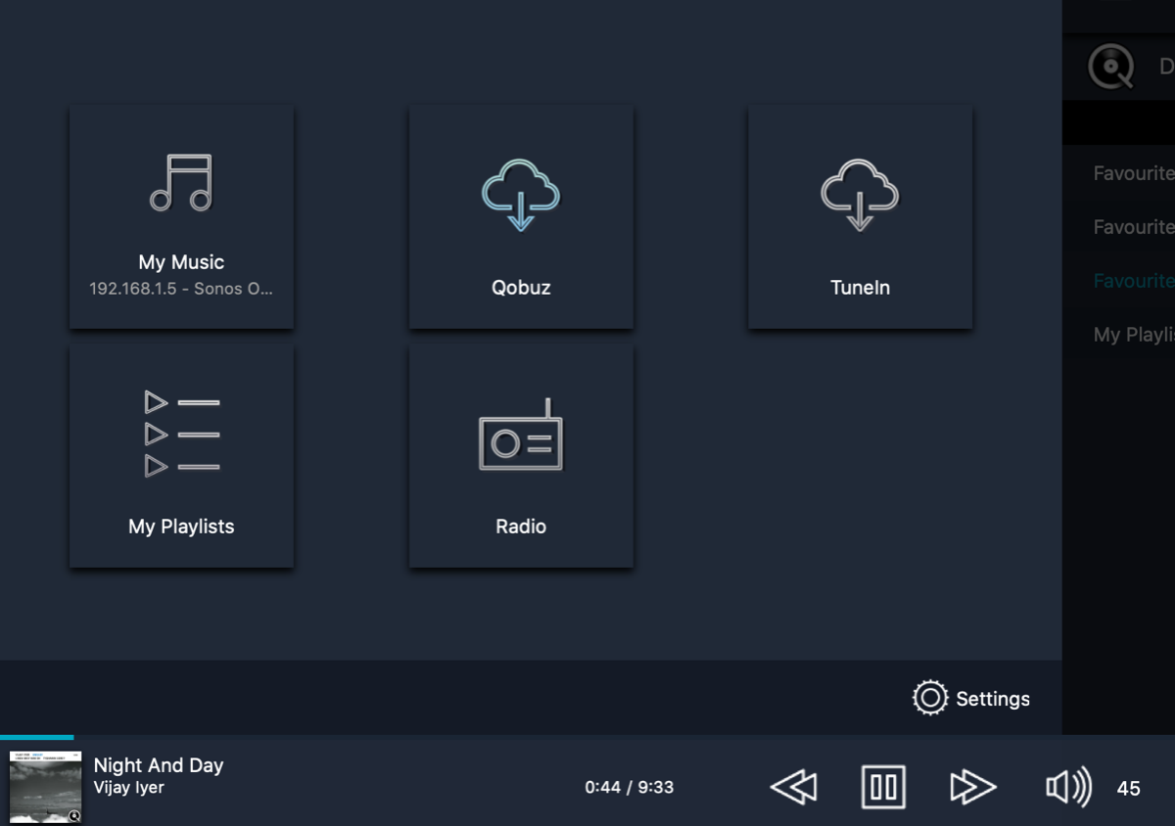Screen dimensions: 1175x826
Task: Open Settings via the gear icon
Action: point(929,698)
